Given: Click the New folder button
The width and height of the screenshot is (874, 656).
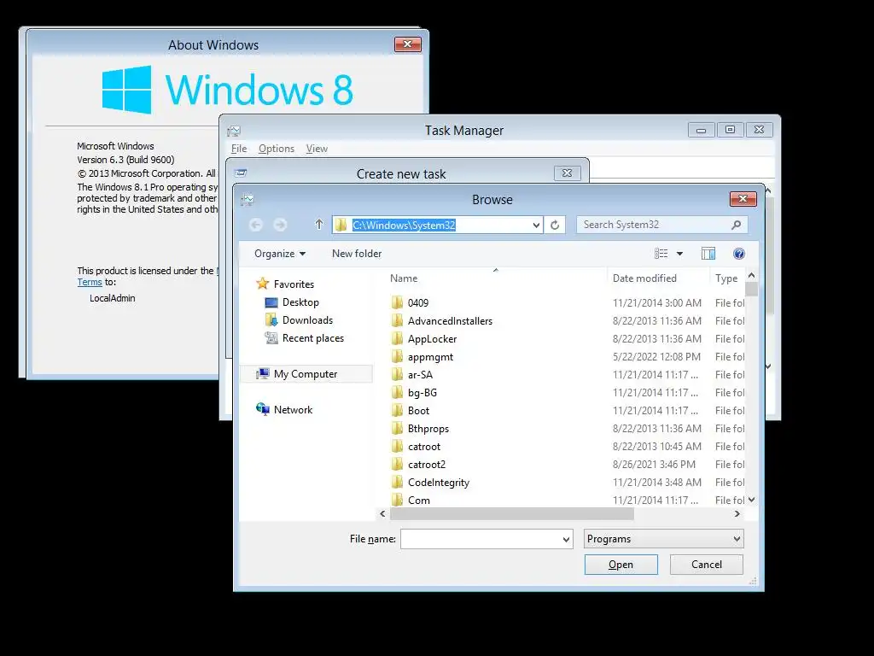Looking at the screenshot, I should (x=357, y=254).
